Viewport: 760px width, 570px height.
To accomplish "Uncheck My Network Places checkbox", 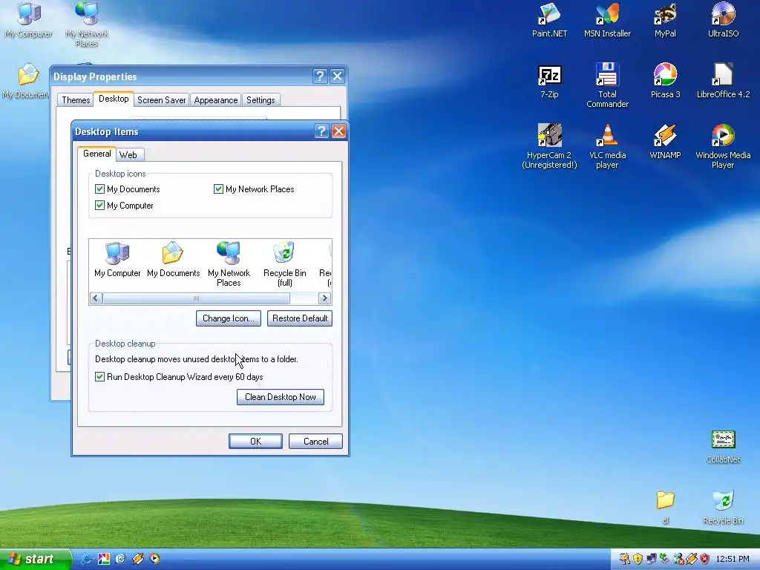I will (219, 189).
